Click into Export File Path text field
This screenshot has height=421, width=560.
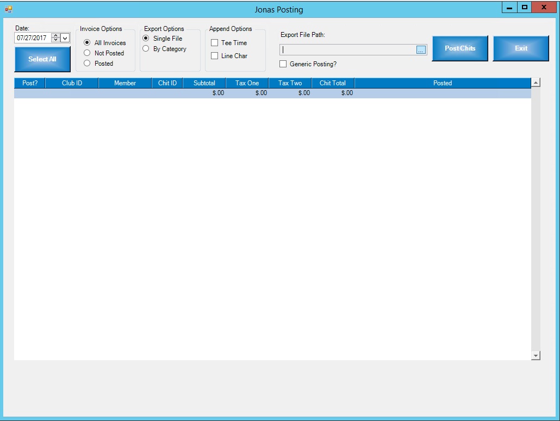point(348,50)
